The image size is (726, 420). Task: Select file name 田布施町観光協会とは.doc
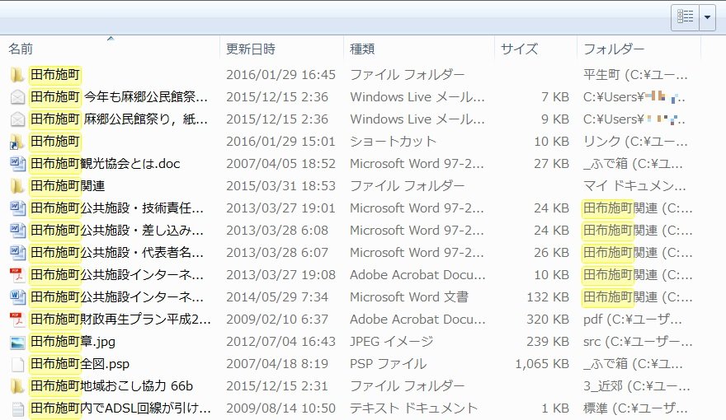pos(105,164)
